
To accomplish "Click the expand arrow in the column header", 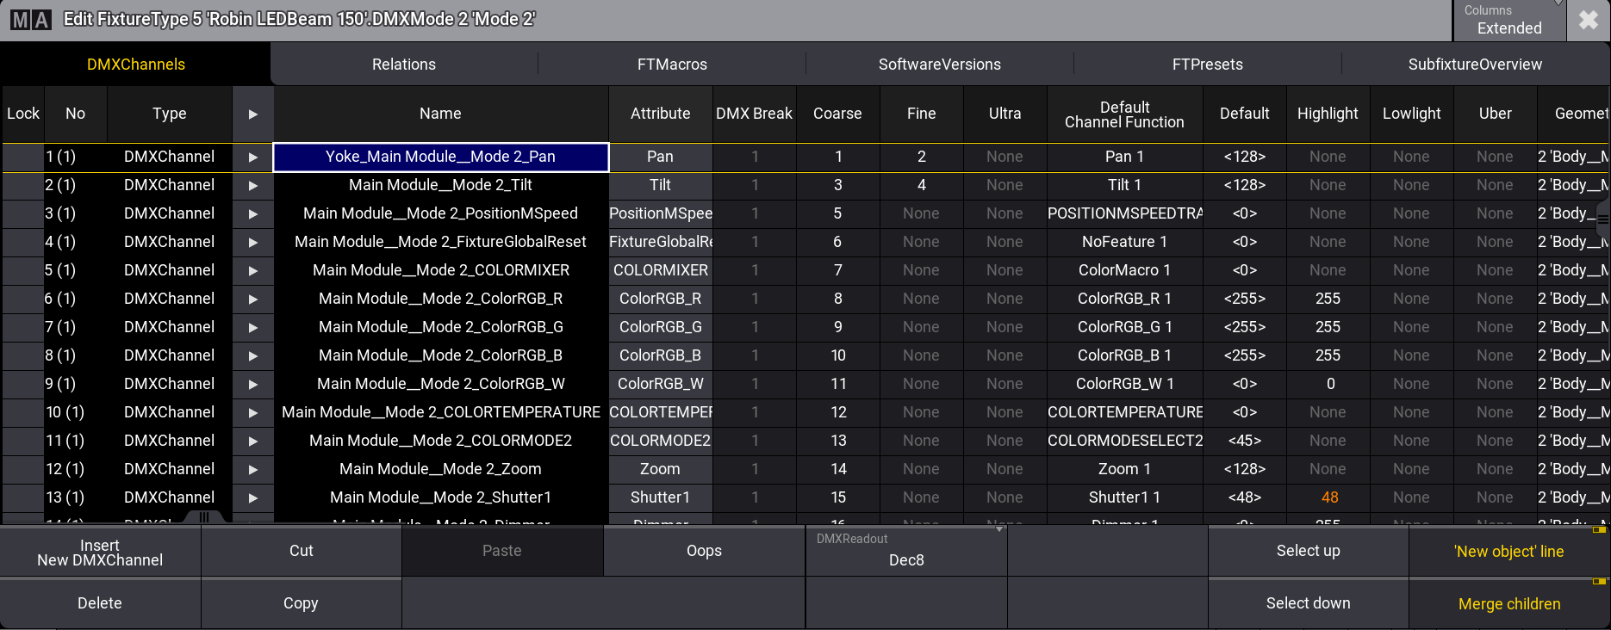I will click(x=252, y=114).
